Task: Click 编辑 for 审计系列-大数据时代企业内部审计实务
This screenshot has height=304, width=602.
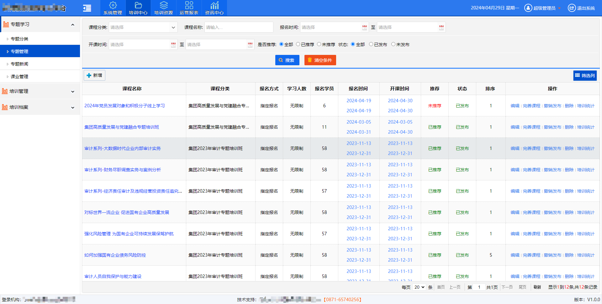Action: click(515, 148)
